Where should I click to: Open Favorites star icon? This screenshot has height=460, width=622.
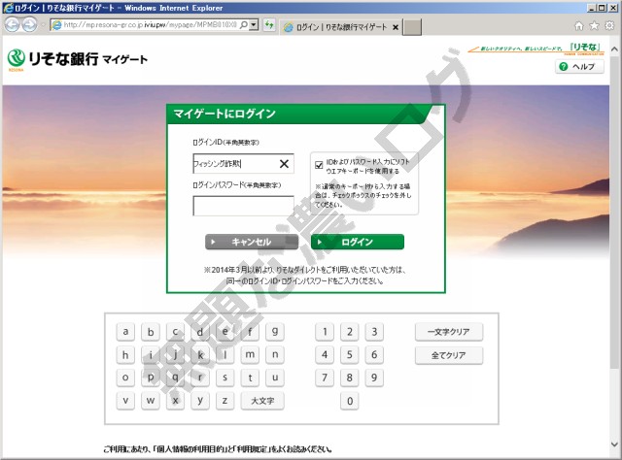coord(594,26)
